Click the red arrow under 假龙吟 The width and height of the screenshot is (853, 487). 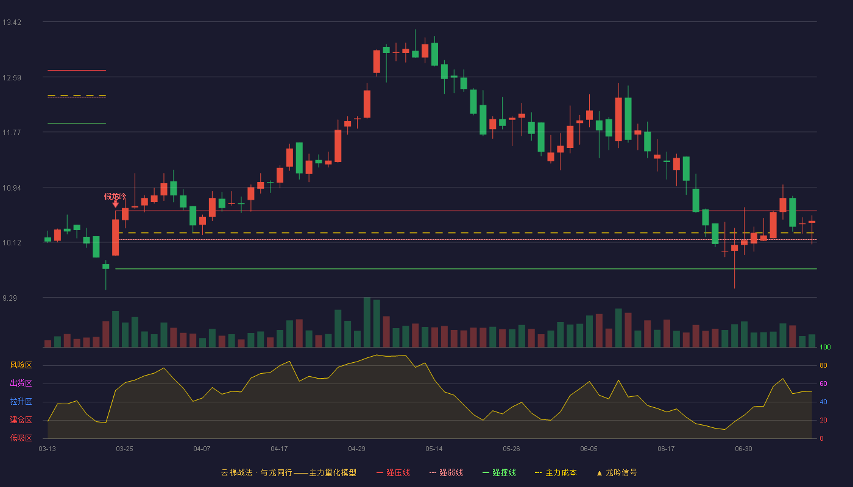pyautogui.click(x=115, y=205)
